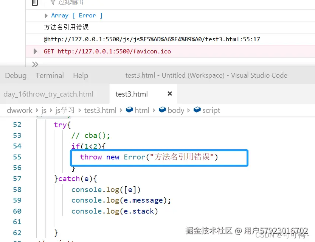315x242 pixels.
Task: Click line number 55 in the gutter
Action: [x=17, y=157]
